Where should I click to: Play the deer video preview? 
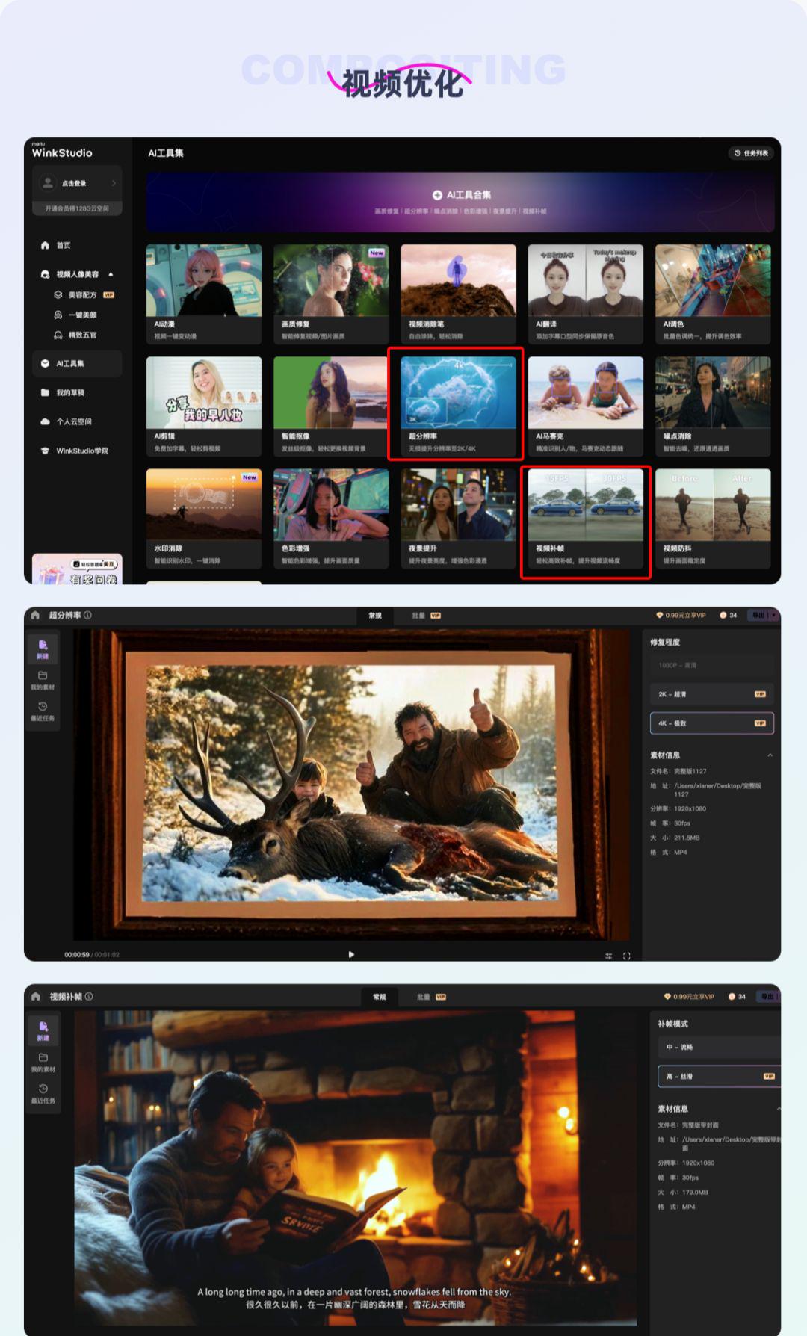click(351, 954)
